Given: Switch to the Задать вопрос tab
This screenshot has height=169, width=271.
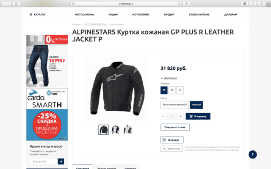Looking at the screenshot, I should tap(107, 167).
